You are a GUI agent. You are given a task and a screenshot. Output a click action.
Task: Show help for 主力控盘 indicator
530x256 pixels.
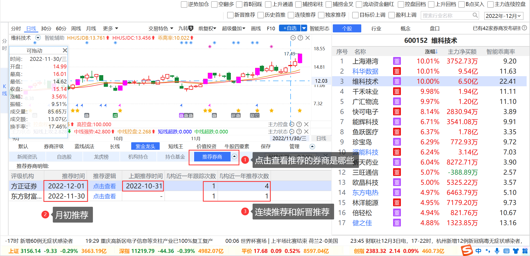click(299, 124)
